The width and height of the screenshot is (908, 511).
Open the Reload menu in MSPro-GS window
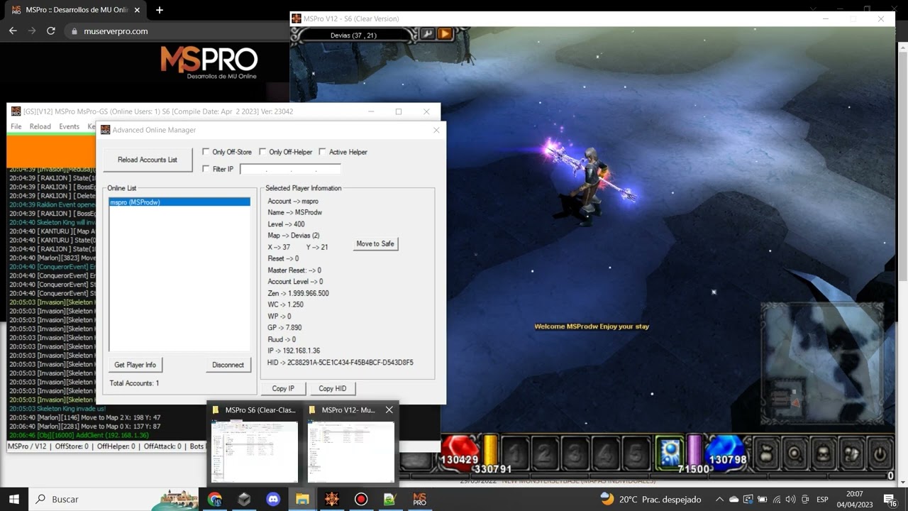click(40, 126)
